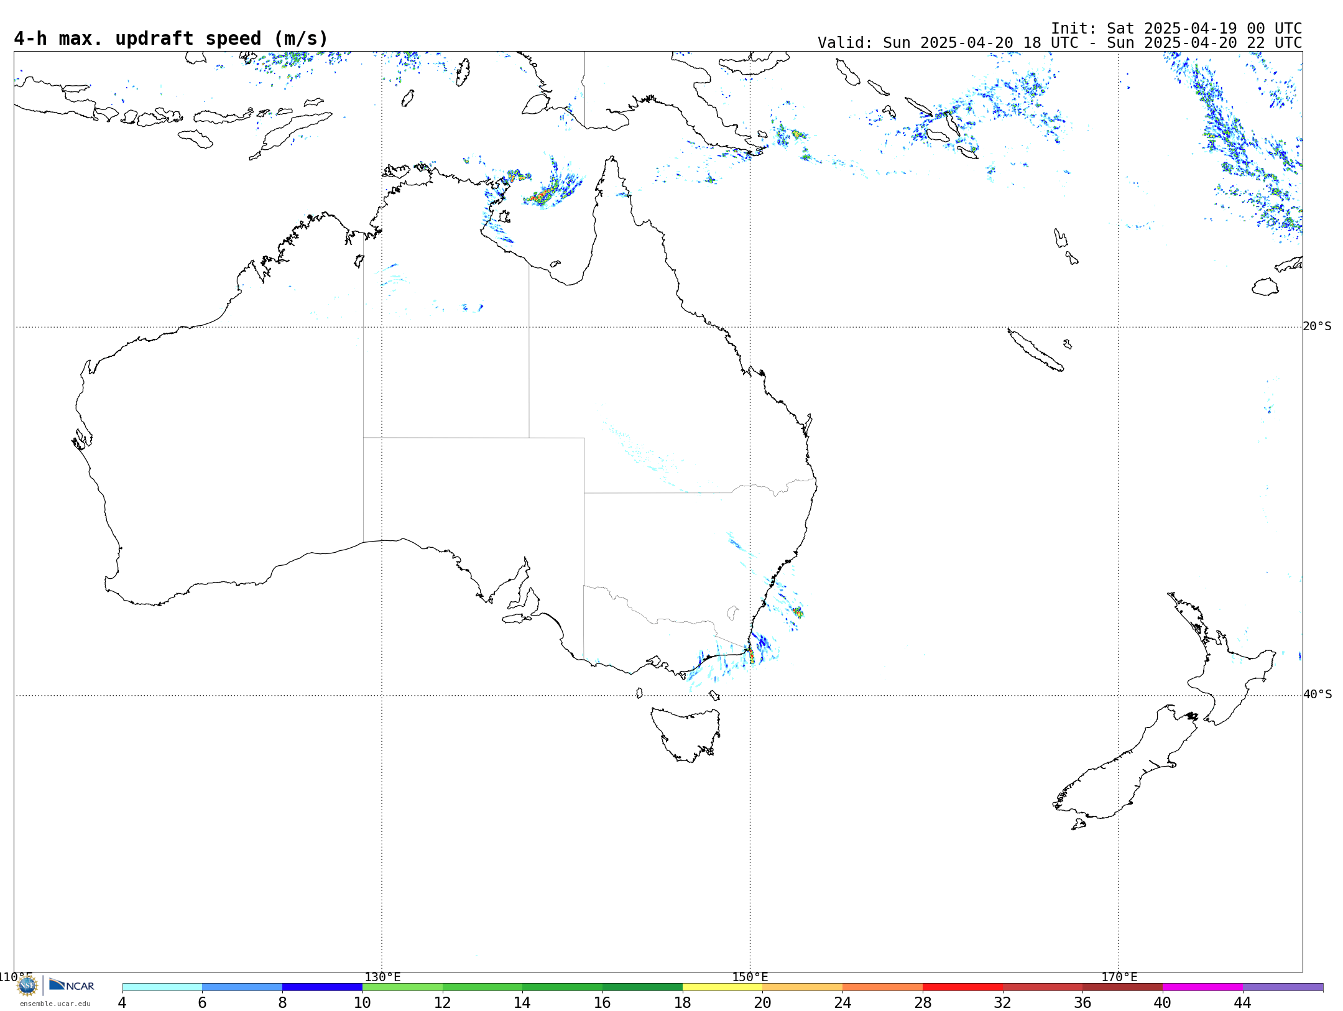
Task: Click the bright red 28–32 colorbar swatch
Action: pos(962,987)
